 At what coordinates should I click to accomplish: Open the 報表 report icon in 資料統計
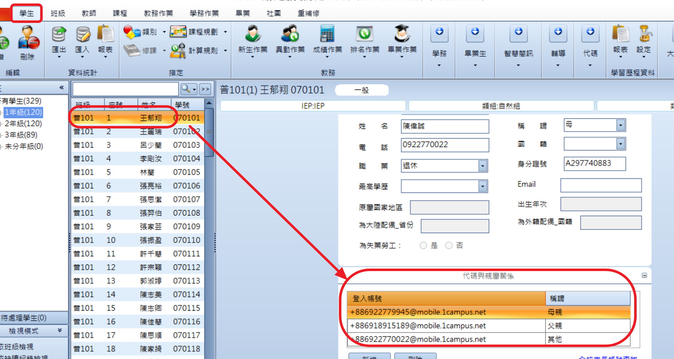pyautogui.click(x=105, y=34)
